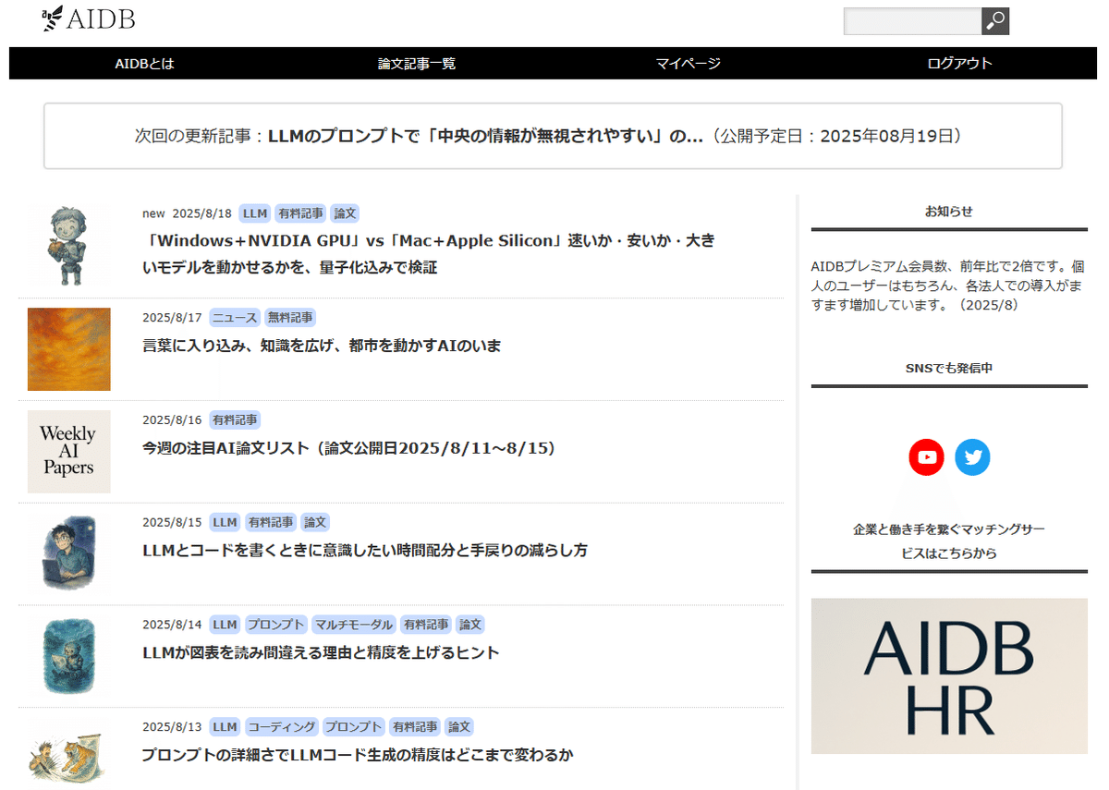The width and height of the screenshot is (1109, 790).
Task: Click the ニュース tag on the 8/17 article
Action: pos(234,317)
